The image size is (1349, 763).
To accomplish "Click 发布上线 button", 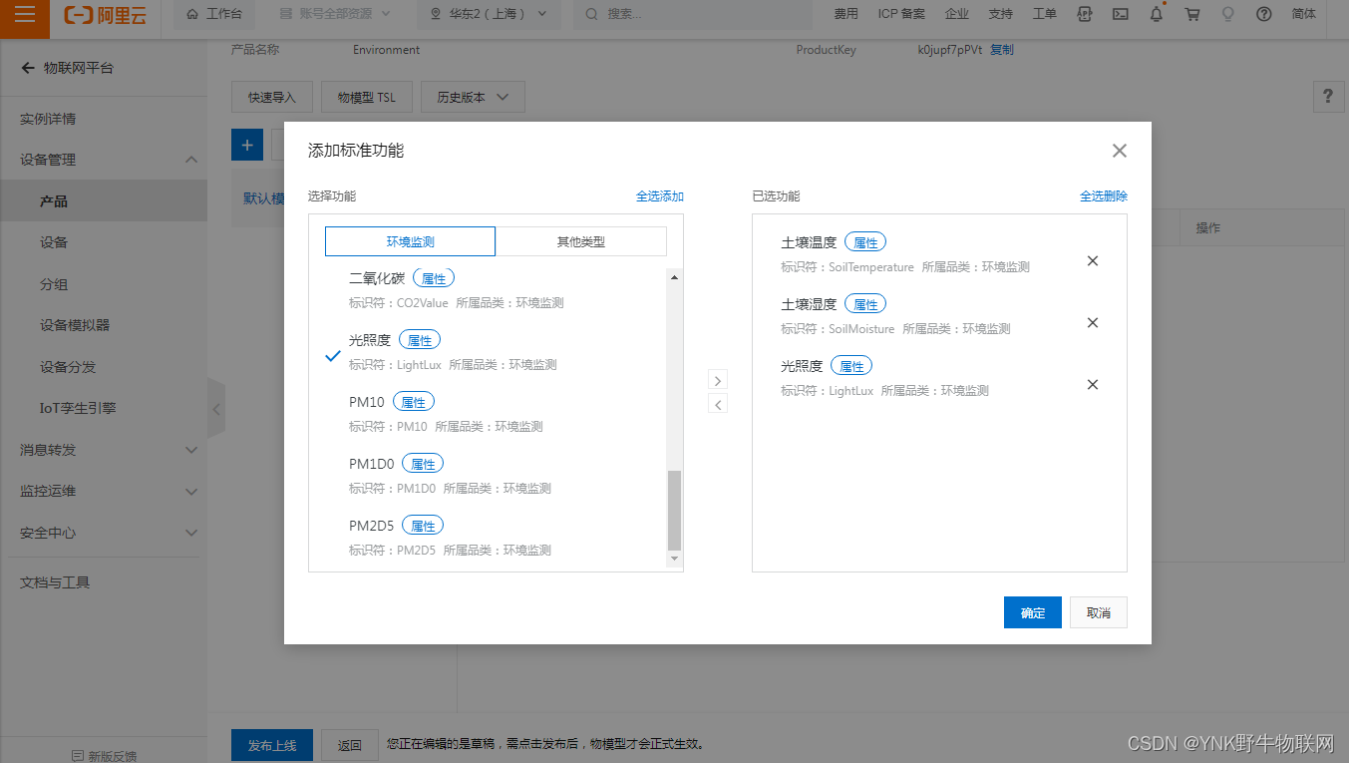I will [x=272, y=745].
